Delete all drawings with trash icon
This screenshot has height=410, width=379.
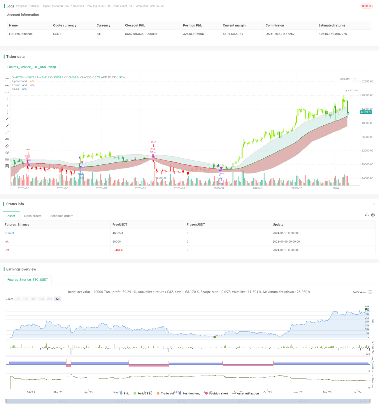(7, 166)
